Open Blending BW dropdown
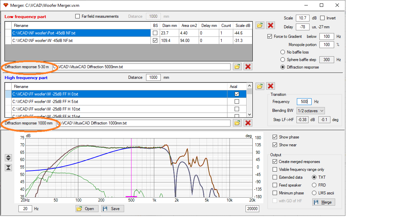Viewport: 394px width, 221px height. click(311, 111)
